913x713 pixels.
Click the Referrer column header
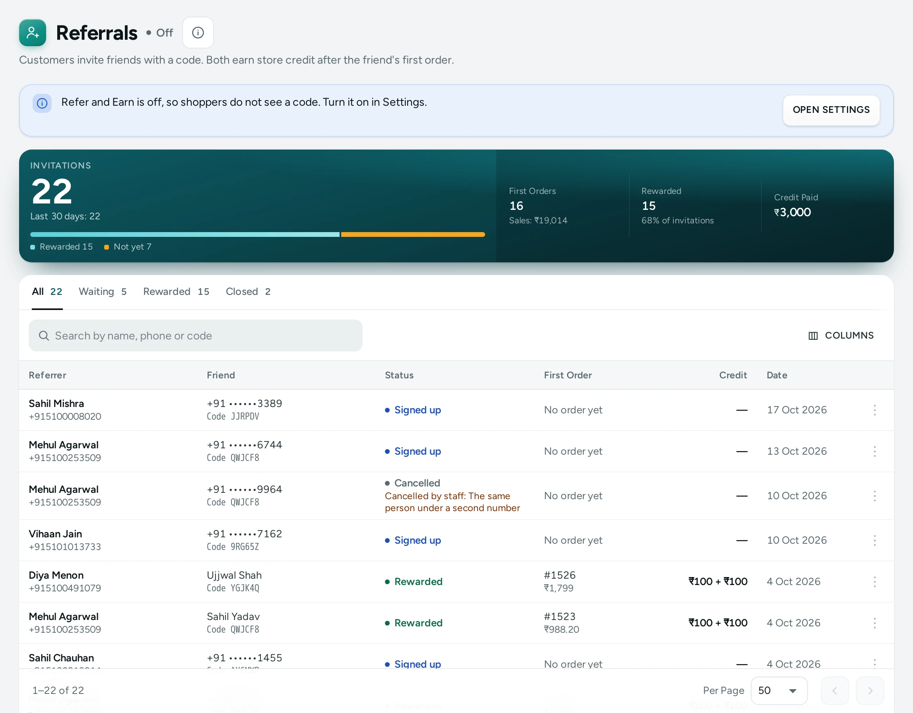[48, 375]
